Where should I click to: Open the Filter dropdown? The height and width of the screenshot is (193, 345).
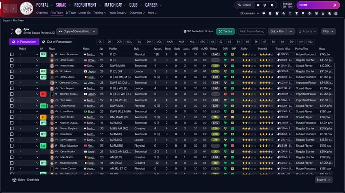pos(328,31)
